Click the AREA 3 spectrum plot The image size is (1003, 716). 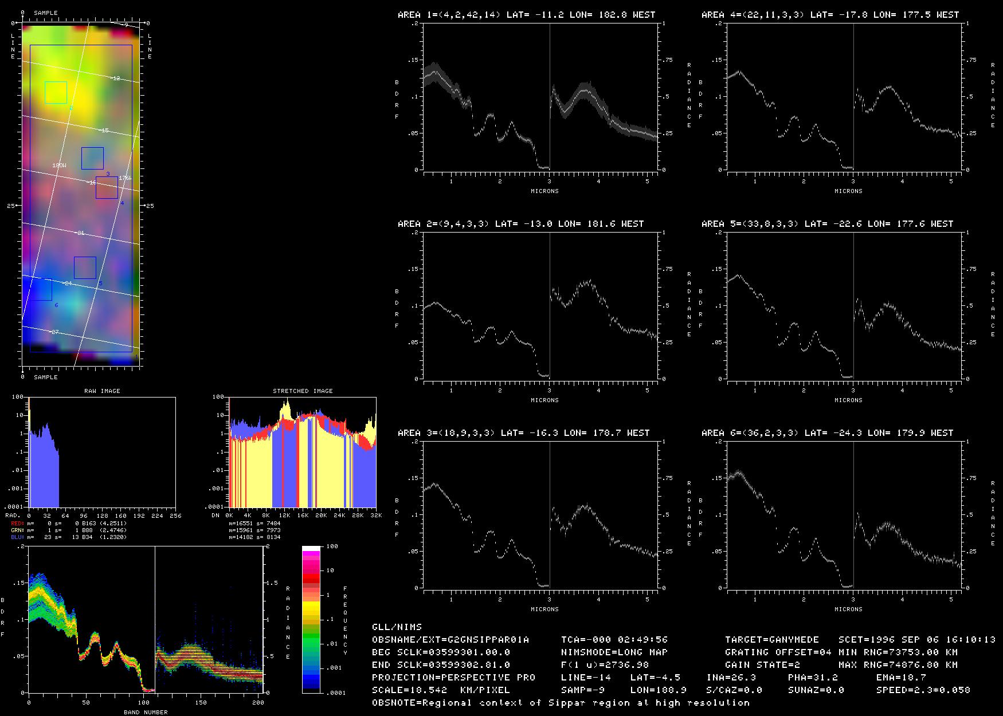click(542, 515)
